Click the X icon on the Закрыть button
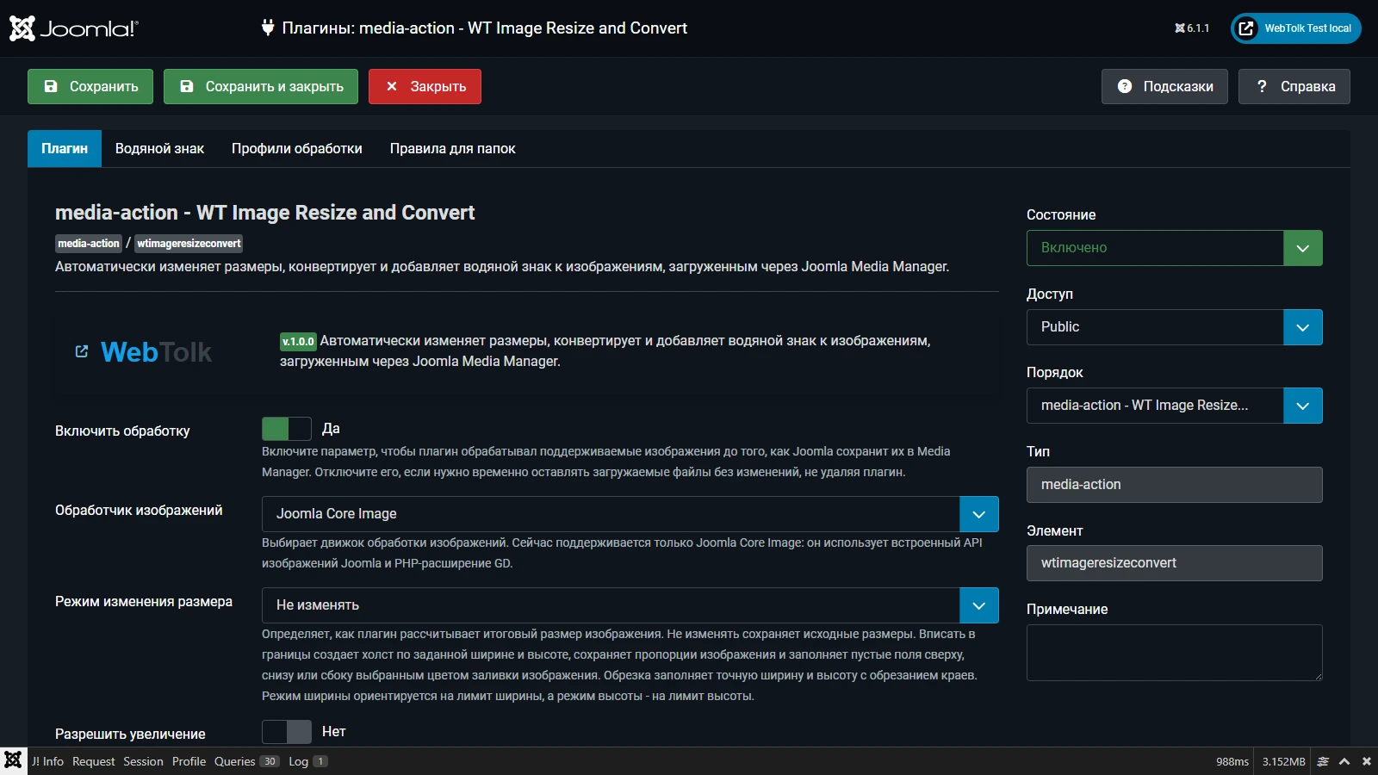 [x=391, y=86]
